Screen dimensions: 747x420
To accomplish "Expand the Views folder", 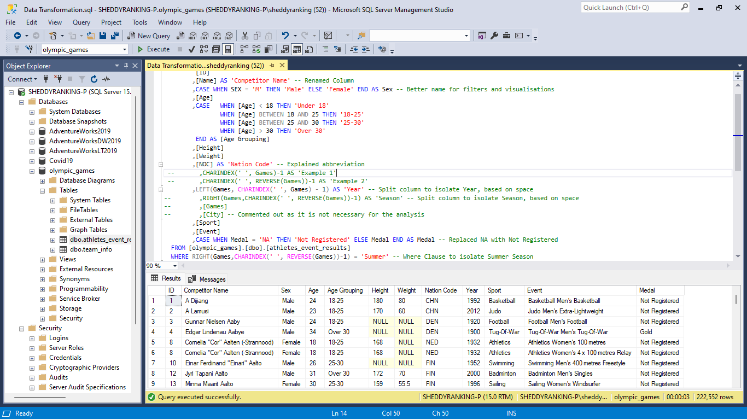I will coord(42,259).
